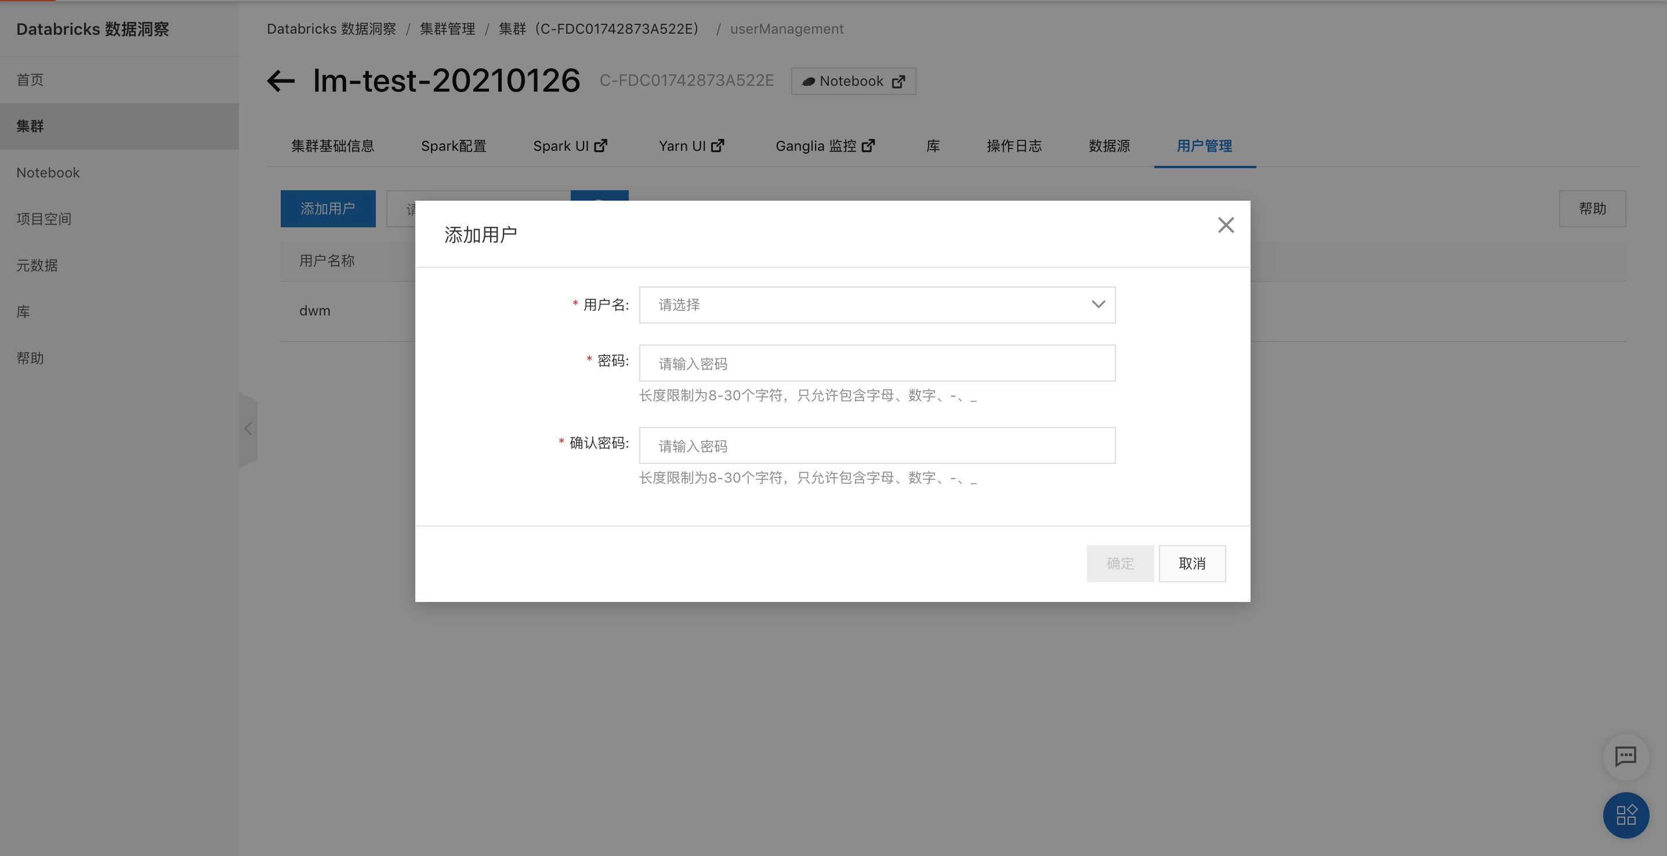Click the 取消 button in dialog

click(x=1192, y=564)
